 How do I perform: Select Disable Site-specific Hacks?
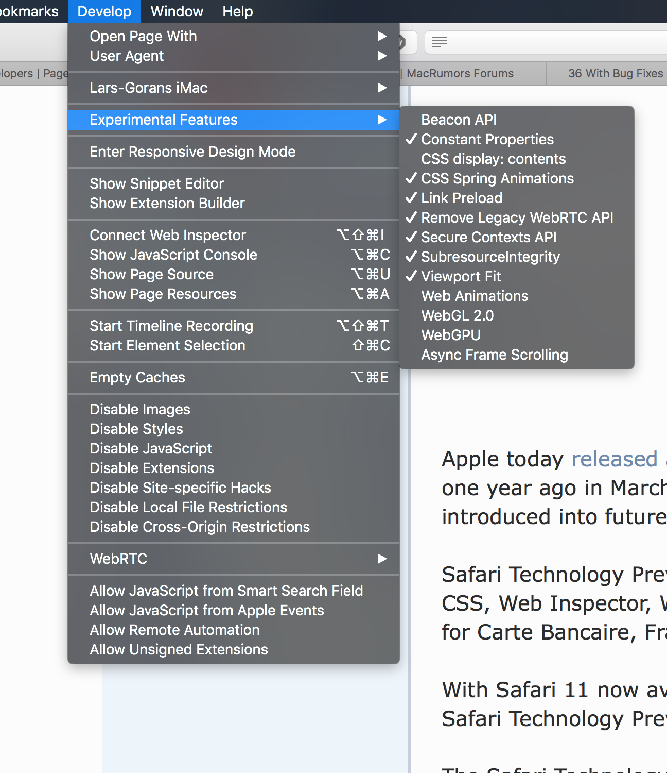234,488
